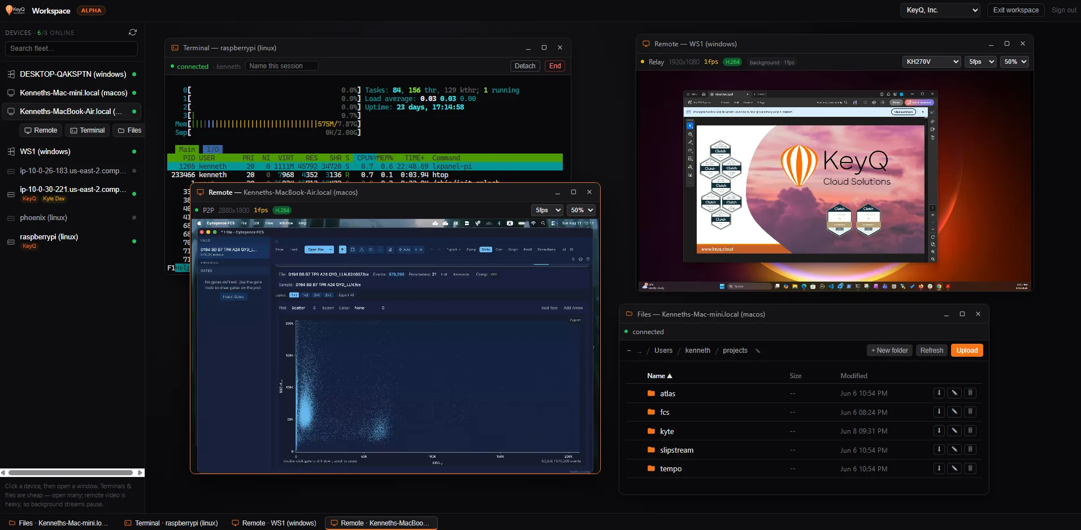Screen dimensions: 1081x530
Task: Rename the atlas folder with pencil icon
Action: [954, 393]
